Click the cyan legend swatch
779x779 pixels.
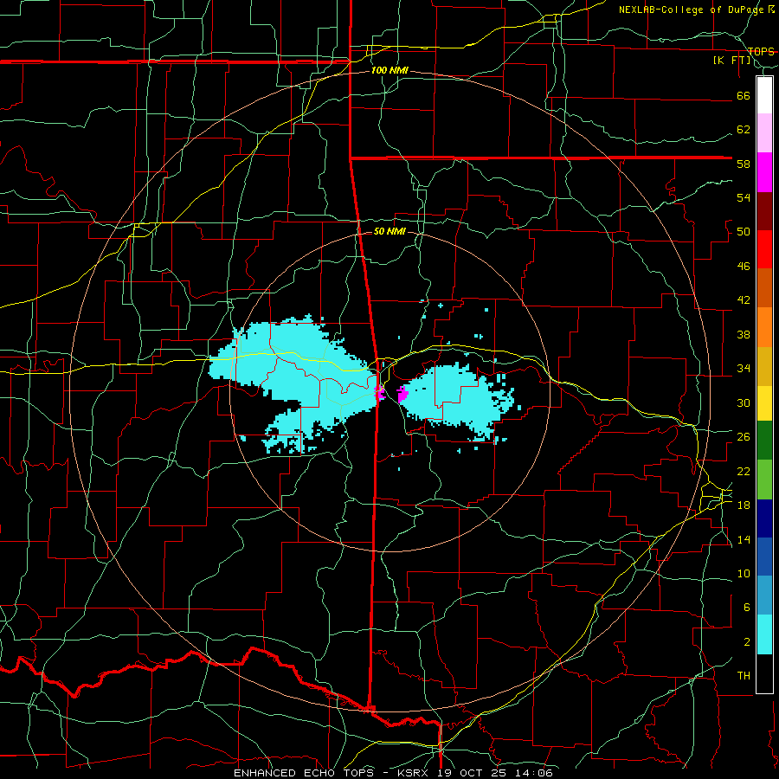coord(764,634)
